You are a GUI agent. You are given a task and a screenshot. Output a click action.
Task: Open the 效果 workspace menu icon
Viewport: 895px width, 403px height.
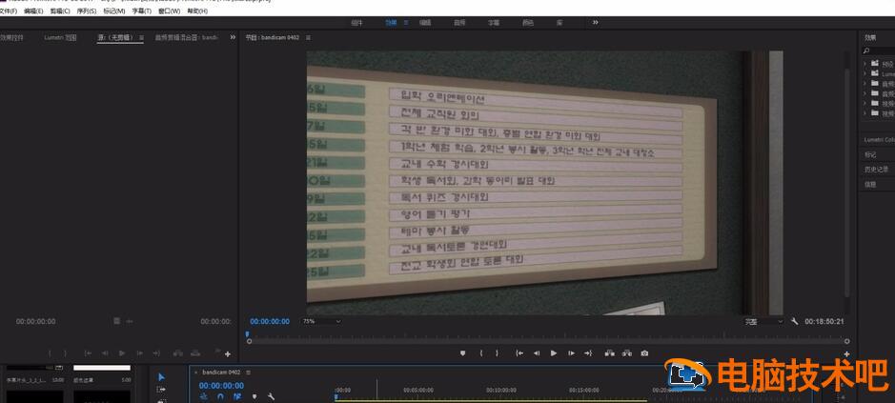click(x=406, y=22)
